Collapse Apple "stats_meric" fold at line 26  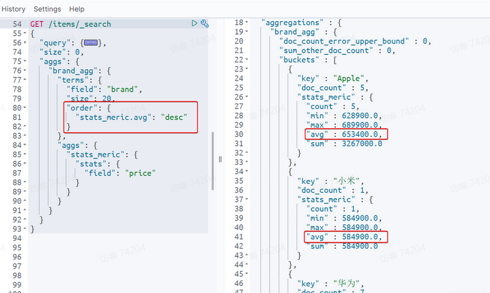pos(247,96)
